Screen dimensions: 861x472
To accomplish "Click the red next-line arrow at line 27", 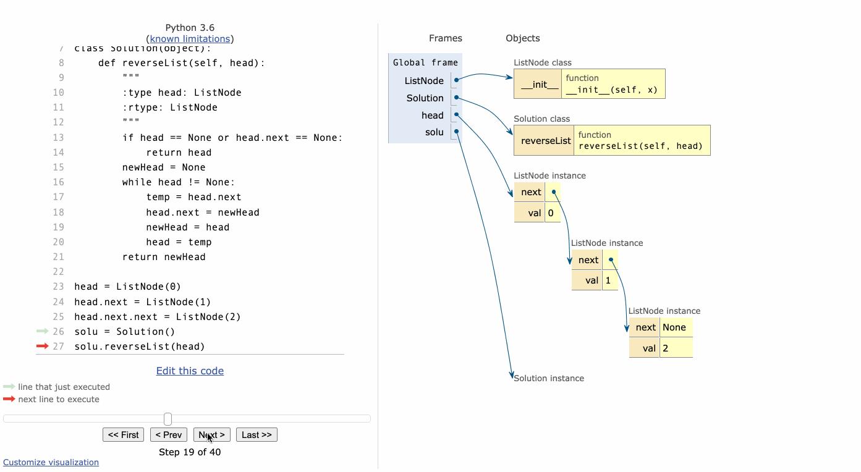I will tap(42, 346).
